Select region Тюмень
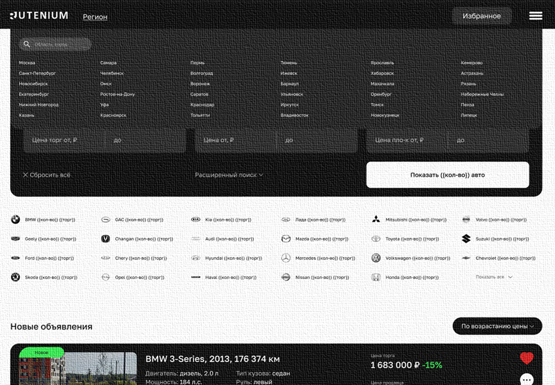Image resolution: width=555 pixels, height=385 pixels. 289,63
